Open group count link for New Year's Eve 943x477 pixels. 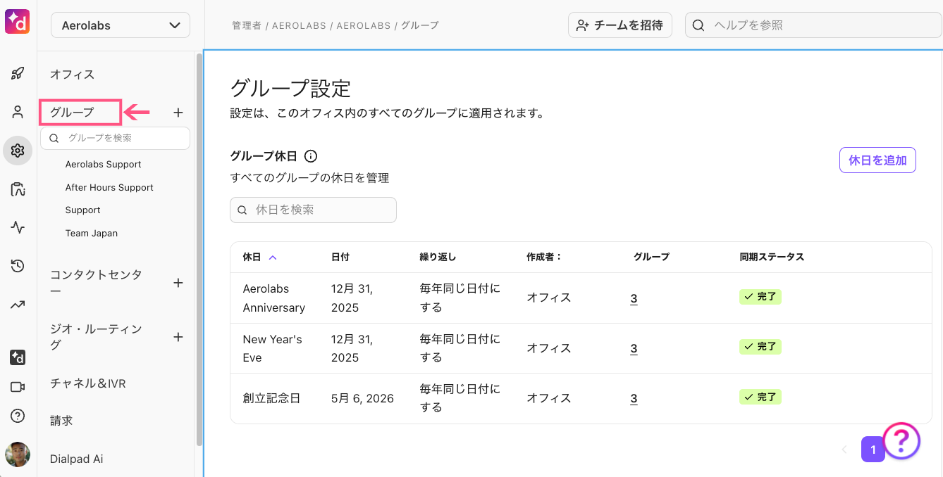pyautogui.click(x=634, y=348)
